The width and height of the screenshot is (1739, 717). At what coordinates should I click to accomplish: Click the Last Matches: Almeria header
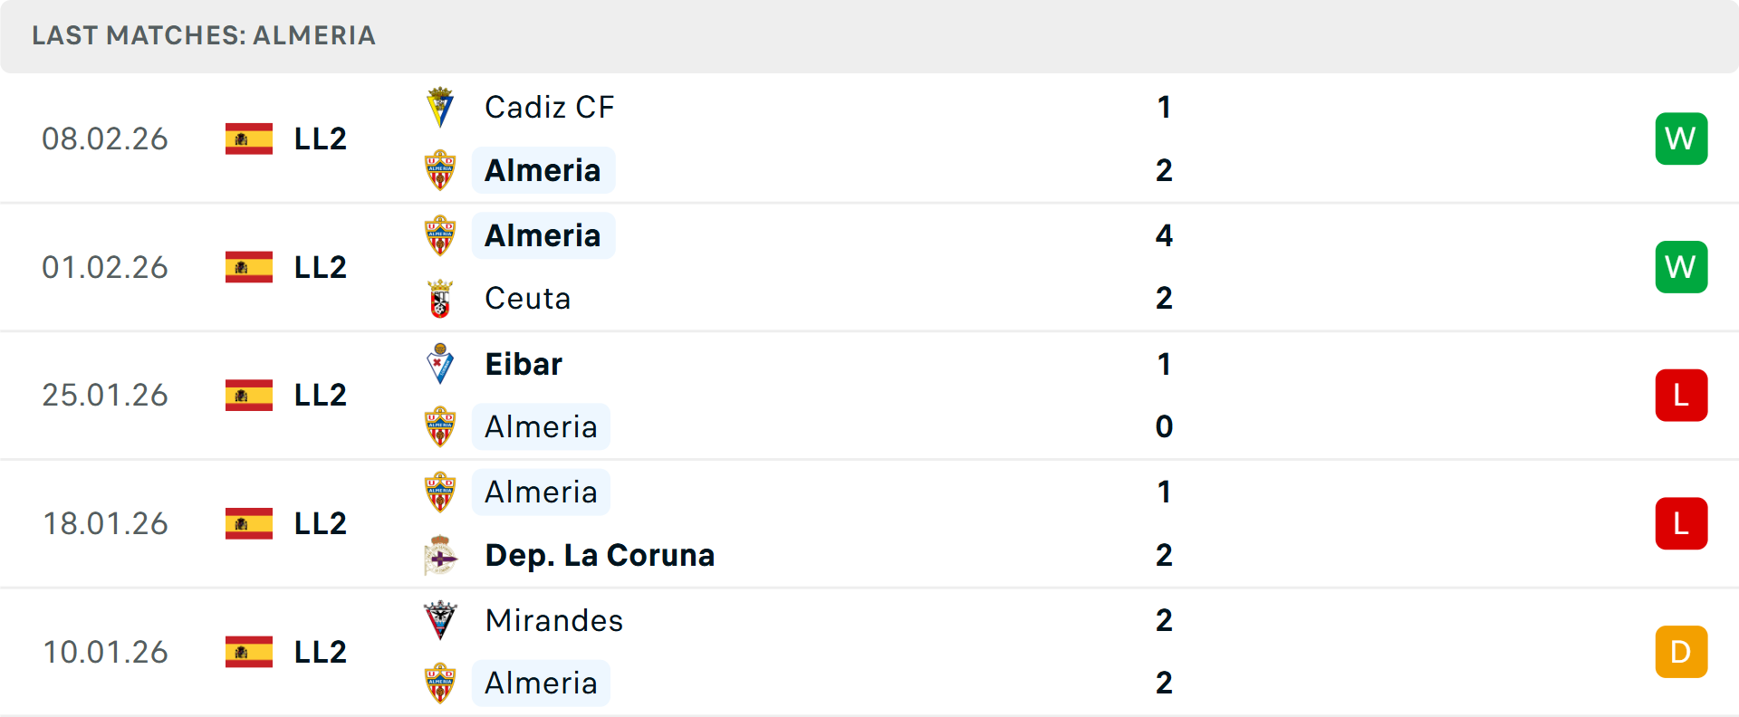coord(204,35)
